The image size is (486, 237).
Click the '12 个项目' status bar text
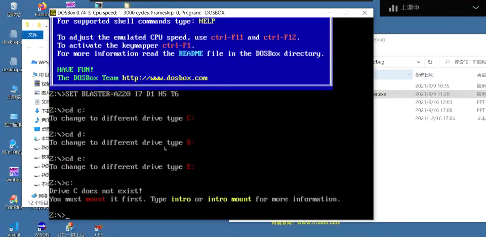click(38, 203)
